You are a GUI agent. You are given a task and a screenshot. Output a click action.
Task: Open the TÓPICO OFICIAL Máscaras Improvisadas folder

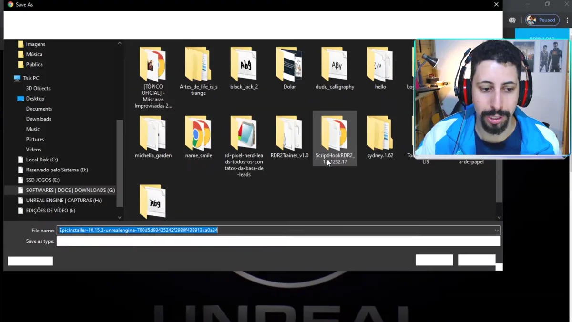click(x=153, y=78)
